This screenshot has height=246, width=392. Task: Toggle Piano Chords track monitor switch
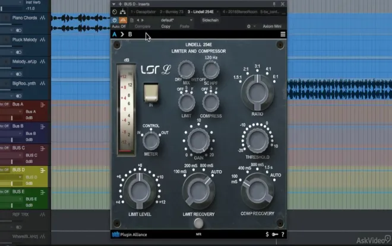[x=19, y=30]
